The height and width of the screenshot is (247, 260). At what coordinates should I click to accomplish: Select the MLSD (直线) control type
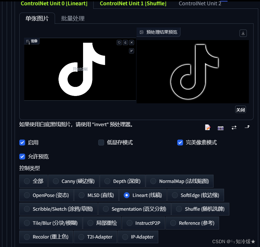(96, 195)
